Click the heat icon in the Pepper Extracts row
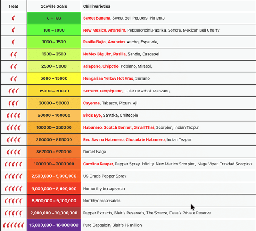The height and width of the screenshot is (231, 256). coord(14,213)
